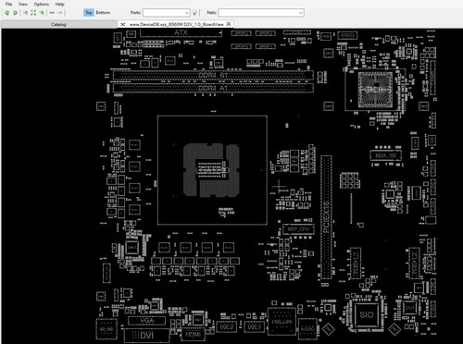The image size is (463, 344).
Task: Open the Options menu
Action: (x=42, y=4)
